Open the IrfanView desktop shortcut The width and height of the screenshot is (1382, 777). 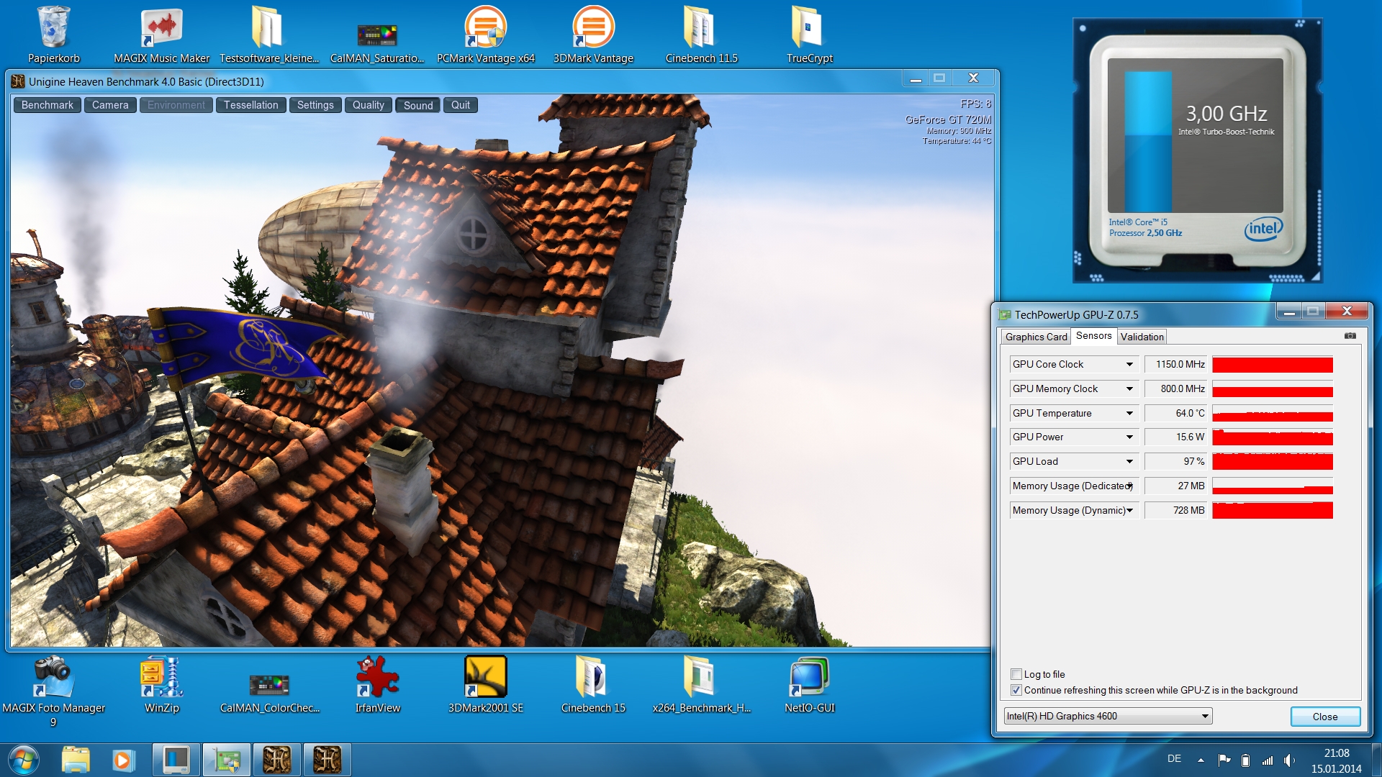pyautogui.click(x=377, y=678)
